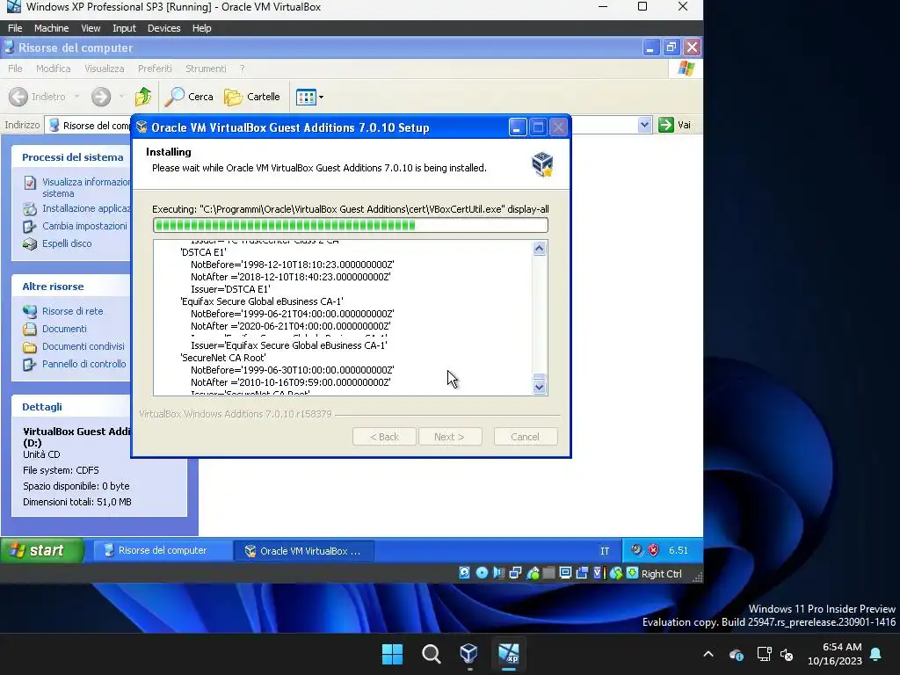Click the 'DSTCA E1' log entry
The image size is (900, 675).
click(x=203, y=252)
